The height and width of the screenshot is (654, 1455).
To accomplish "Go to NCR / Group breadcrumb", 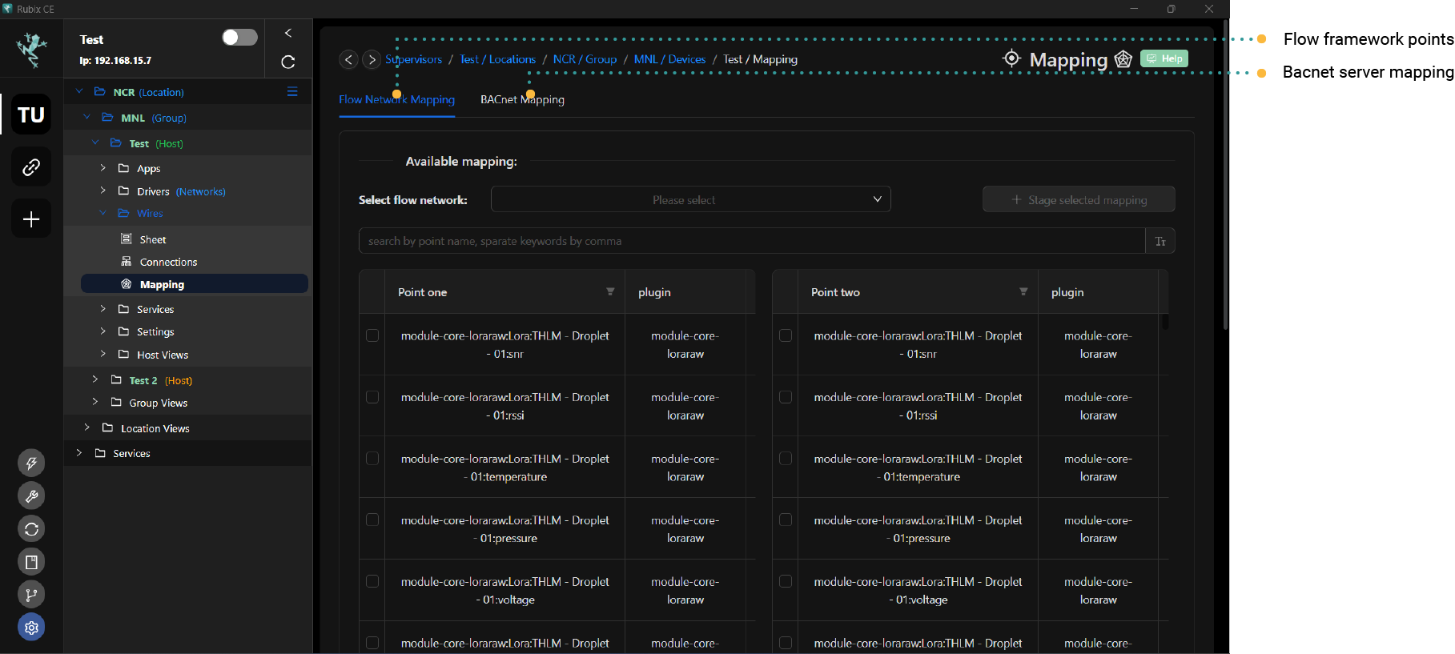I will (x=585, y=59).
